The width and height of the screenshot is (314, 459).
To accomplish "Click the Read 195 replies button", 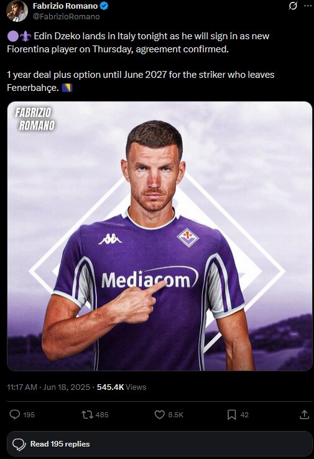I will [x=160, y=444].
